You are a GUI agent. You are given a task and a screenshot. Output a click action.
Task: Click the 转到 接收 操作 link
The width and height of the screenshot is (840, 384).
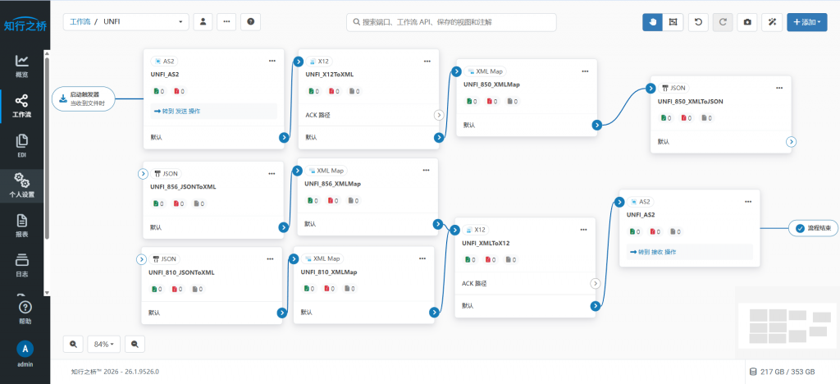pos(652,252)
